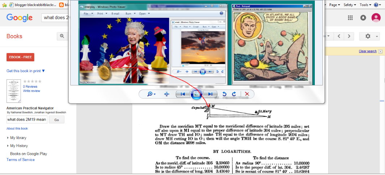Show actual size in Photo Viewer
This screenshot has width=385, height=175.
point(167,94)
